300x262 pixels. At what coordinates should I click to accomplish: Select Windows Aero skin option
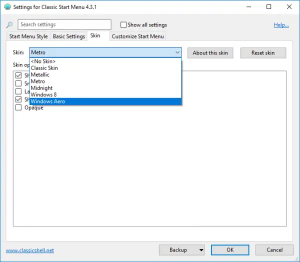(x=105, y=101)
